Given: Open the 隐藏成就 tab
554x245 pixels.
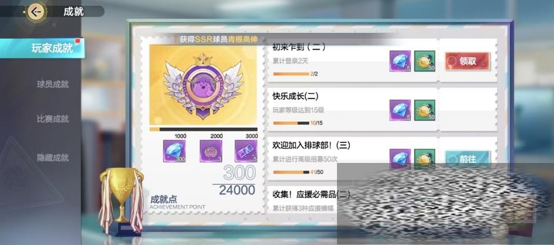Looking at the screenshot, I should (x=52, y=158).
